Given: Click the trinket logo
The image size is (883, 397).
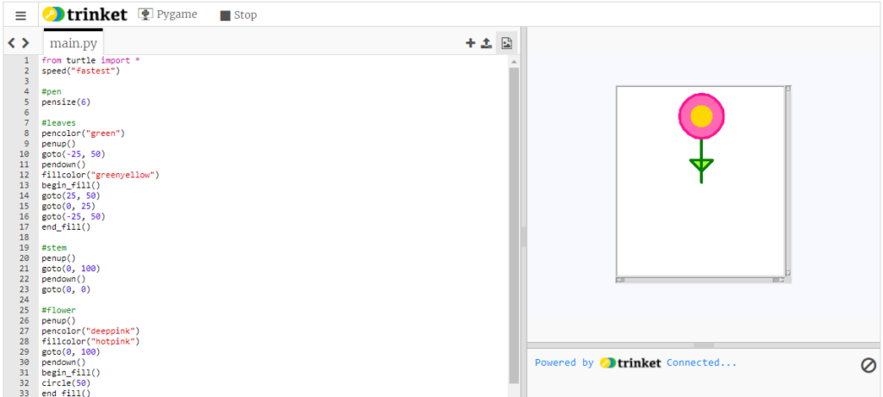Looking at the screenshot, I should point(85,15).
